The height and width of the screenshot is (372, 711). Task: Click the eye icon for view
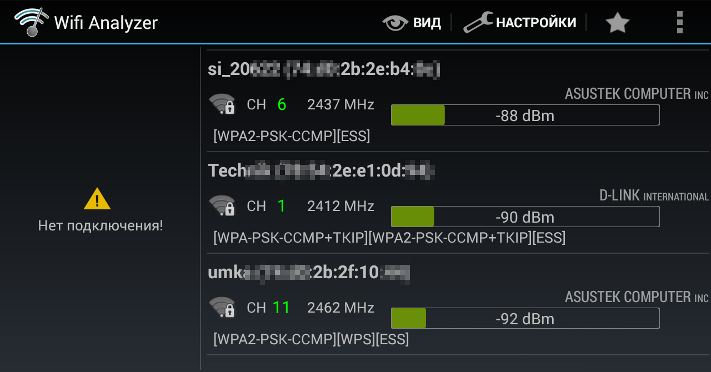[395, 22]
